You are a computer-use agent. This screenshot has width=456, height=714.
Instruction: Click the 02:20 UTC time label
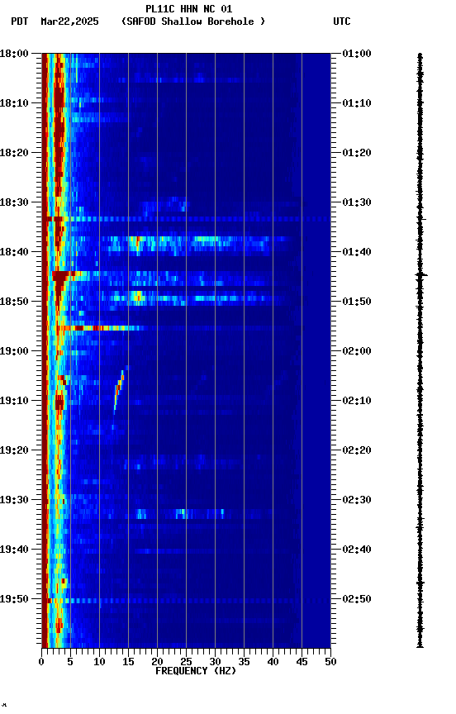pos(357,451)
